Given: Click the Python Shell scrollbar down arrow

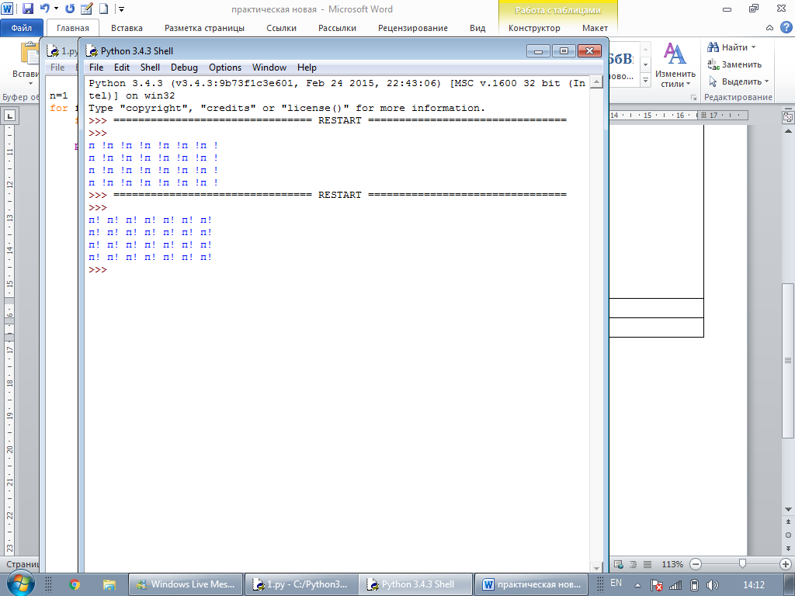Looking at the screenshot, I should (597, 567).
